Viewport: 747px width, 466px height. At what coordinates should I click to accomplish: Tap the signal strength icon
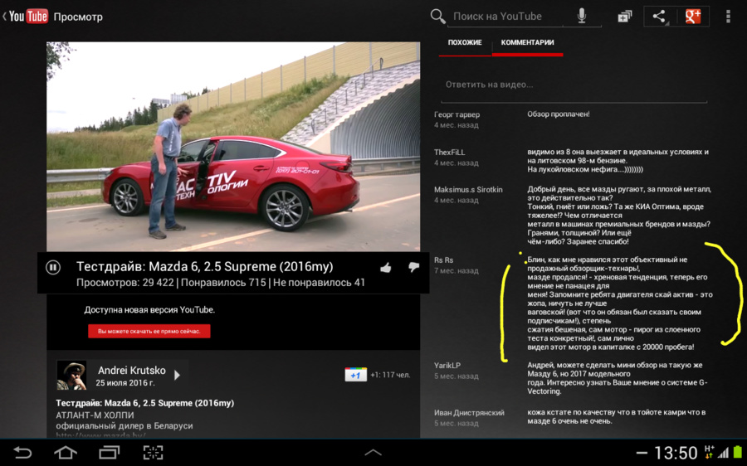pos(724,453)
